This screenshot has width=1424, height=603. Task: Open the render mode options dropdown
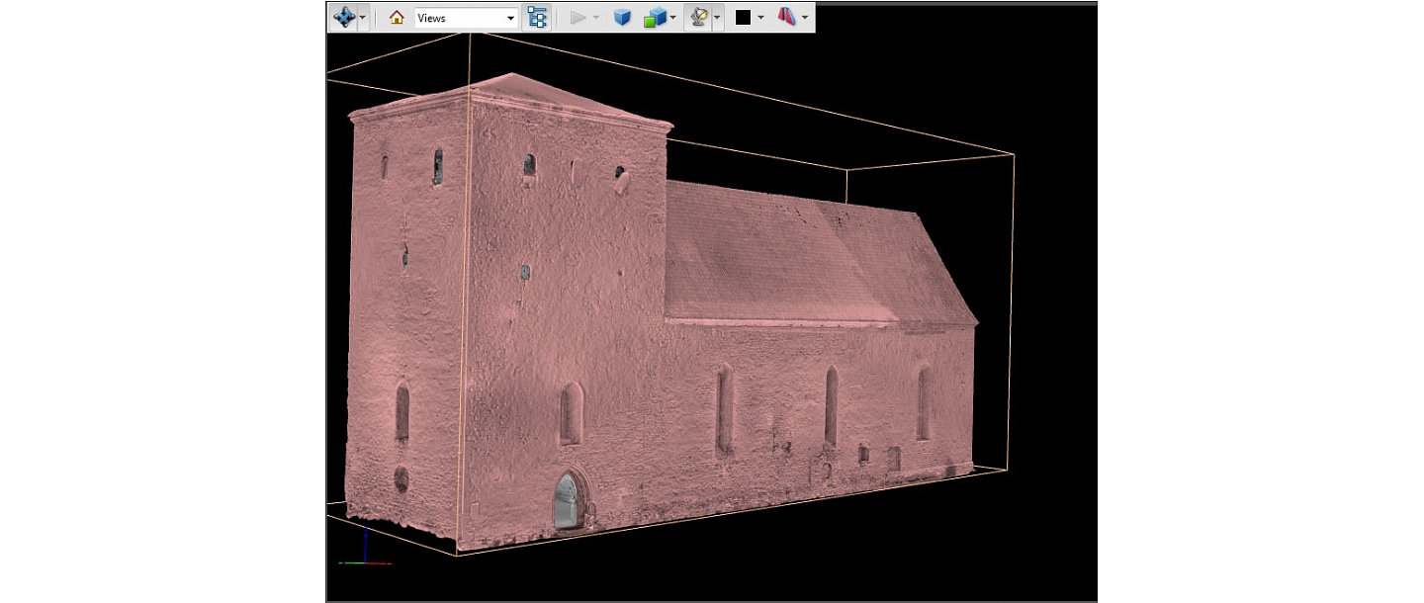[x=674, y=16]
